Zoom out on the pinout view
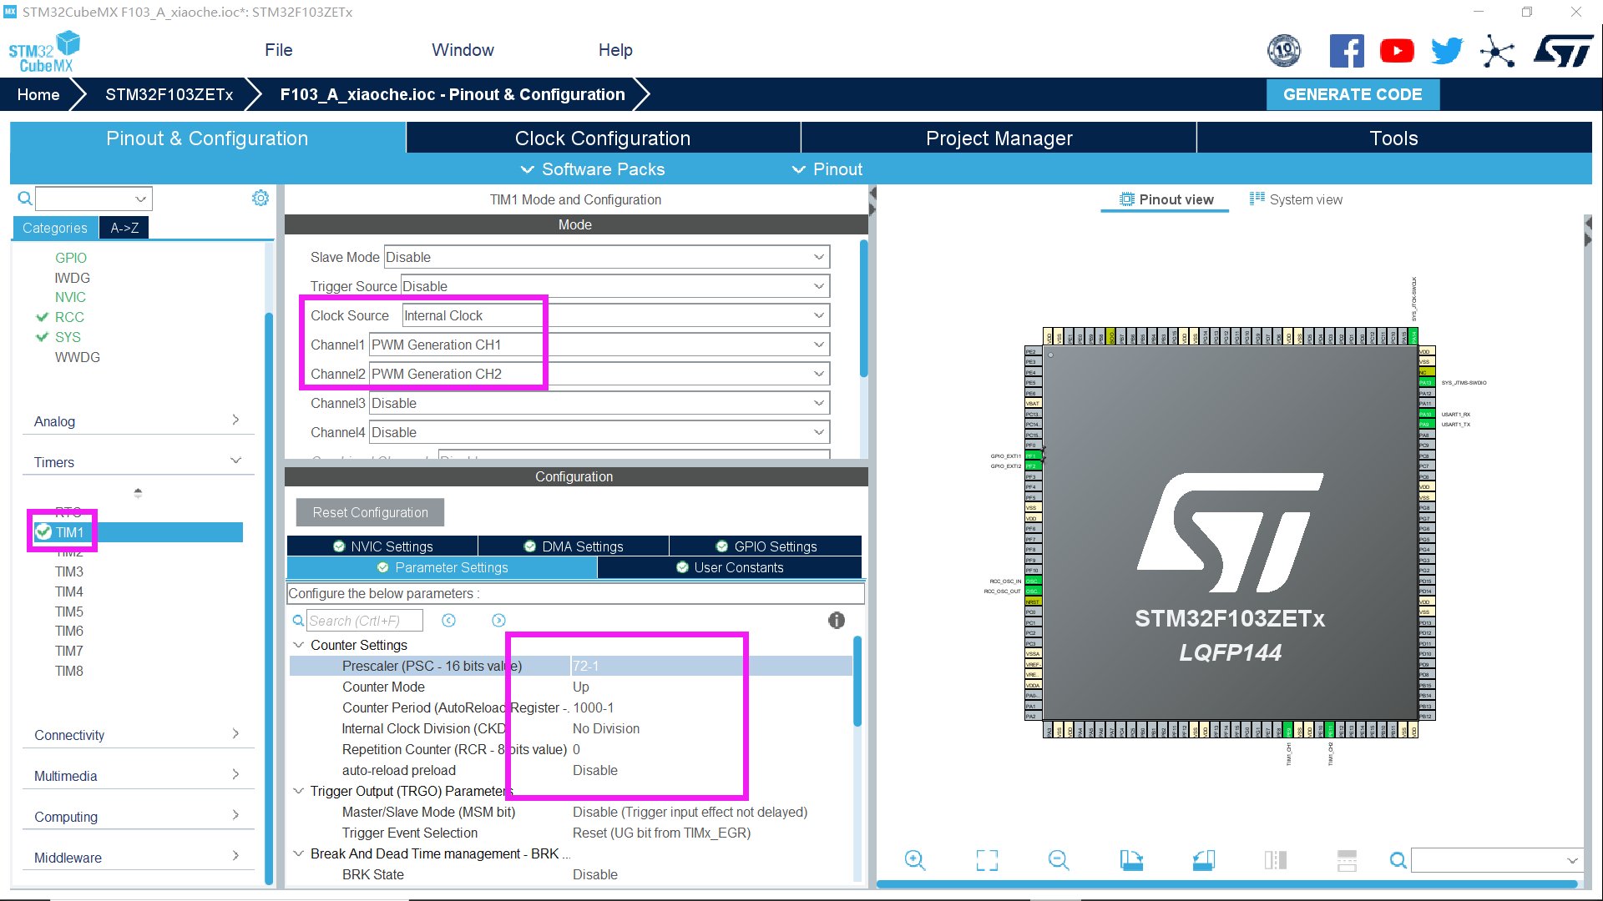This screenshot has width=1603, height=901. [x=1059, y=860]
